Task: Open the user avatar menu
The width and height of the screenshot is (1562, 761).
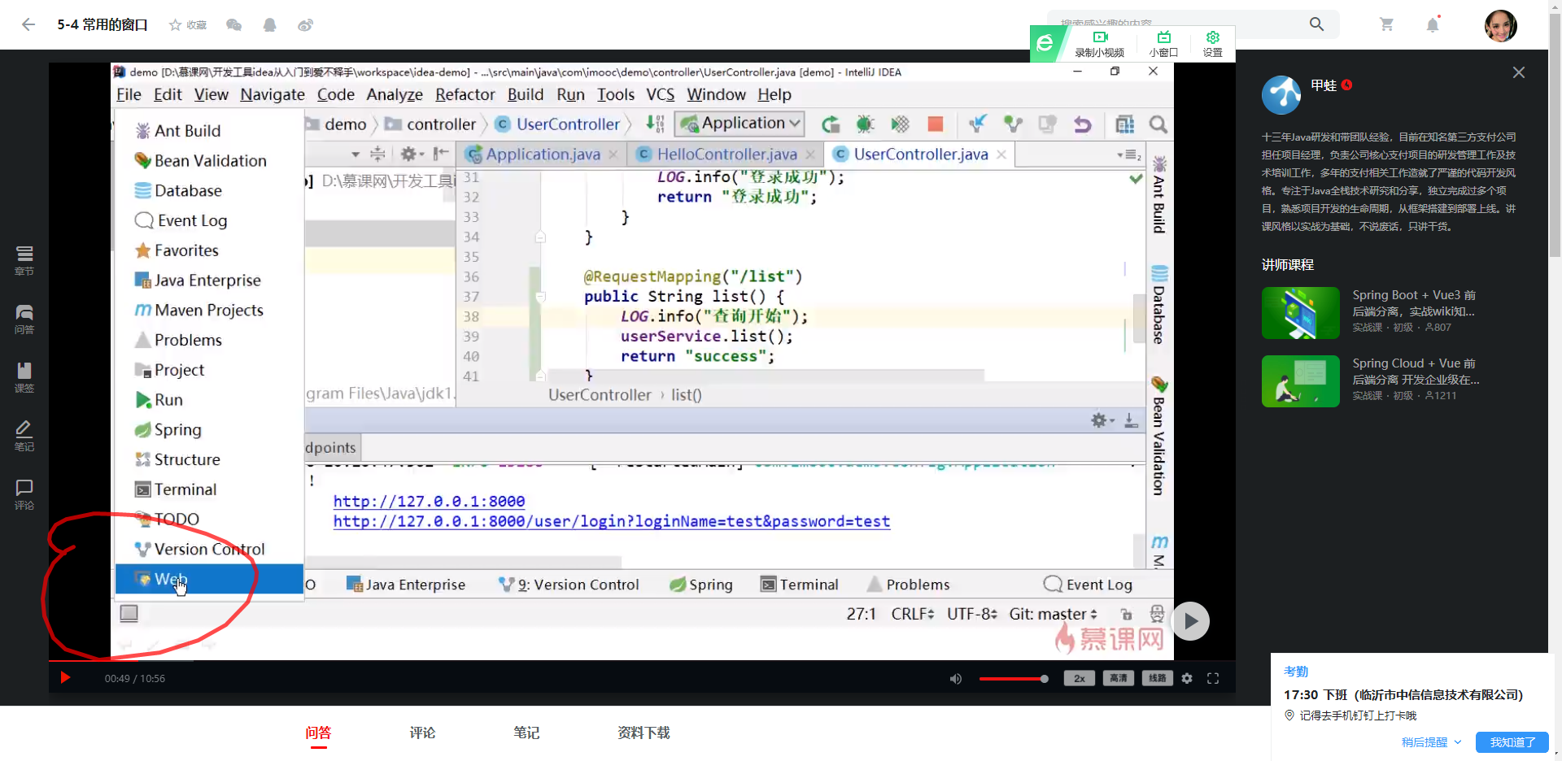Action: tap(1500, 25)
